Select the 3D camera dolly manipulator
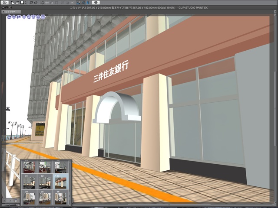278x208 pixels. click(x=19, y=17)
